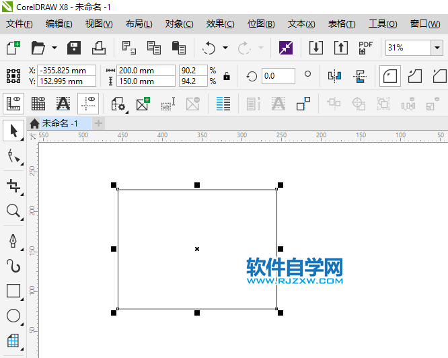
Task: Paste using the clipboard icon
Action: coord(179,48)
